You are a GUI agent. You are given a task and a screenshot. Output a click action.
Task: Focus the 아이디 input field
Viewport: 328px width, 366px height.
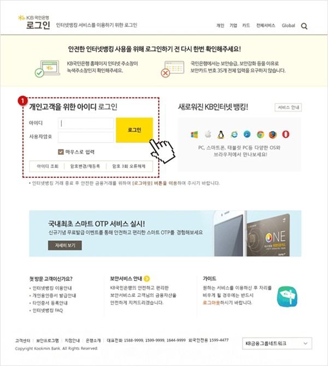[86, 123]
